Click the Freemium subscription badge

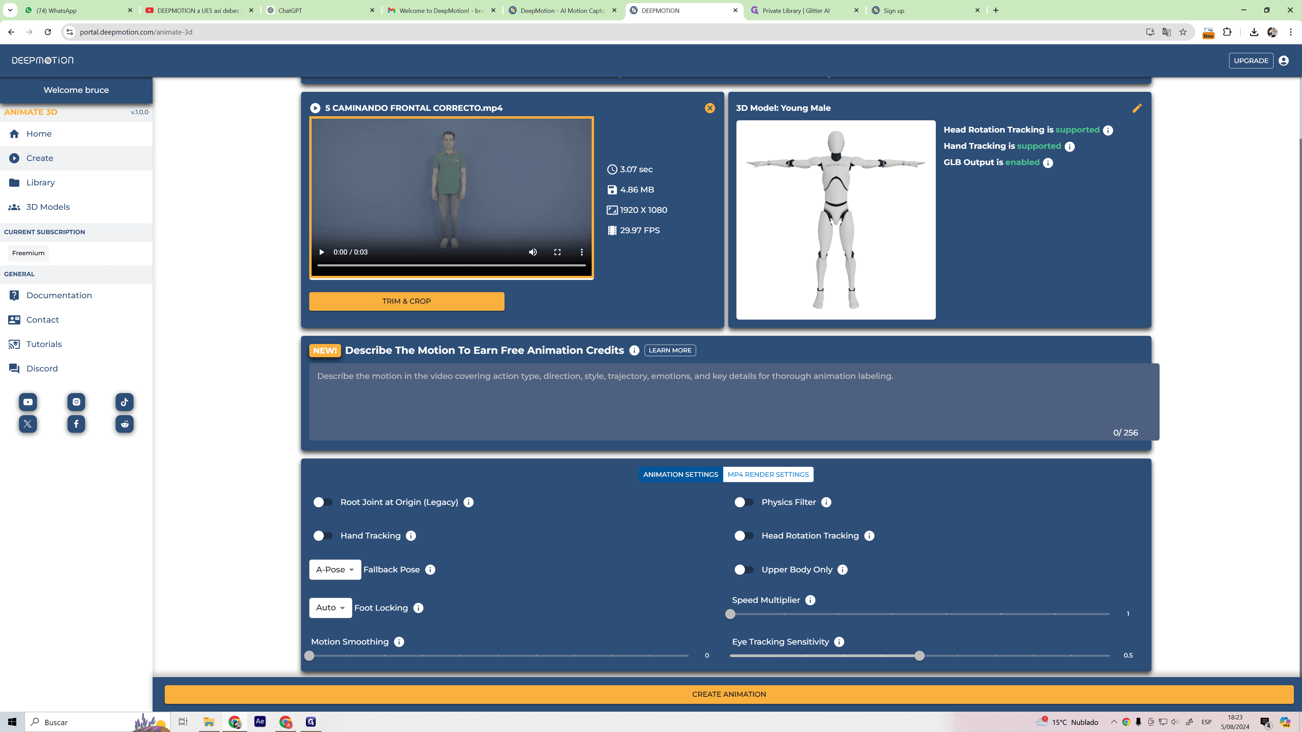[28, 253]
